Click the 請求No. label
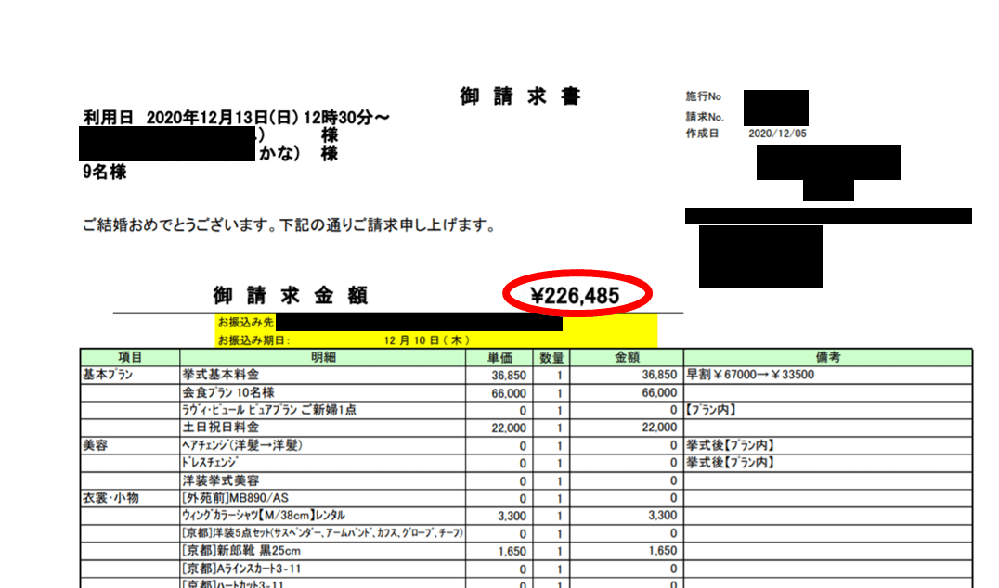999x588 pixels. 705,117
